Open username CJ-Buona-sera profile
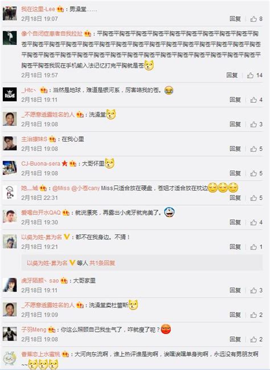 click(x=40, y=164)
